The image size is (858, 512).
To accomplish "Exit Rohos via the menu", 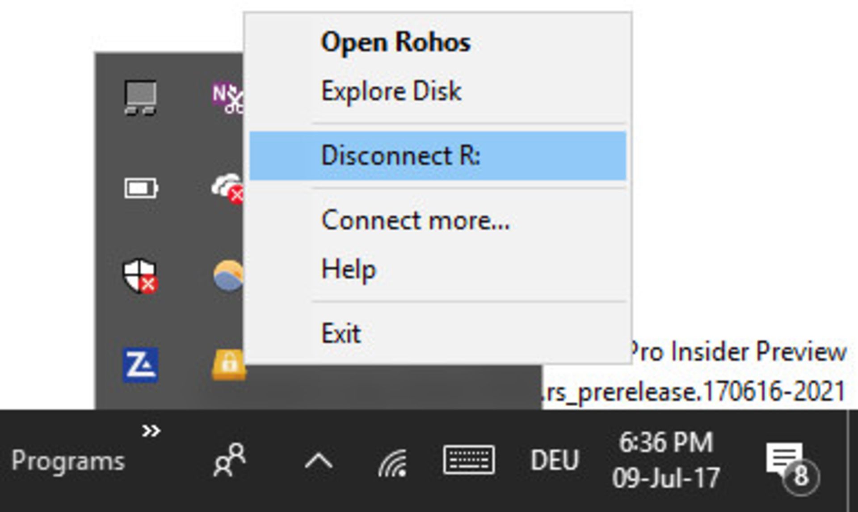I will point(341,331).
